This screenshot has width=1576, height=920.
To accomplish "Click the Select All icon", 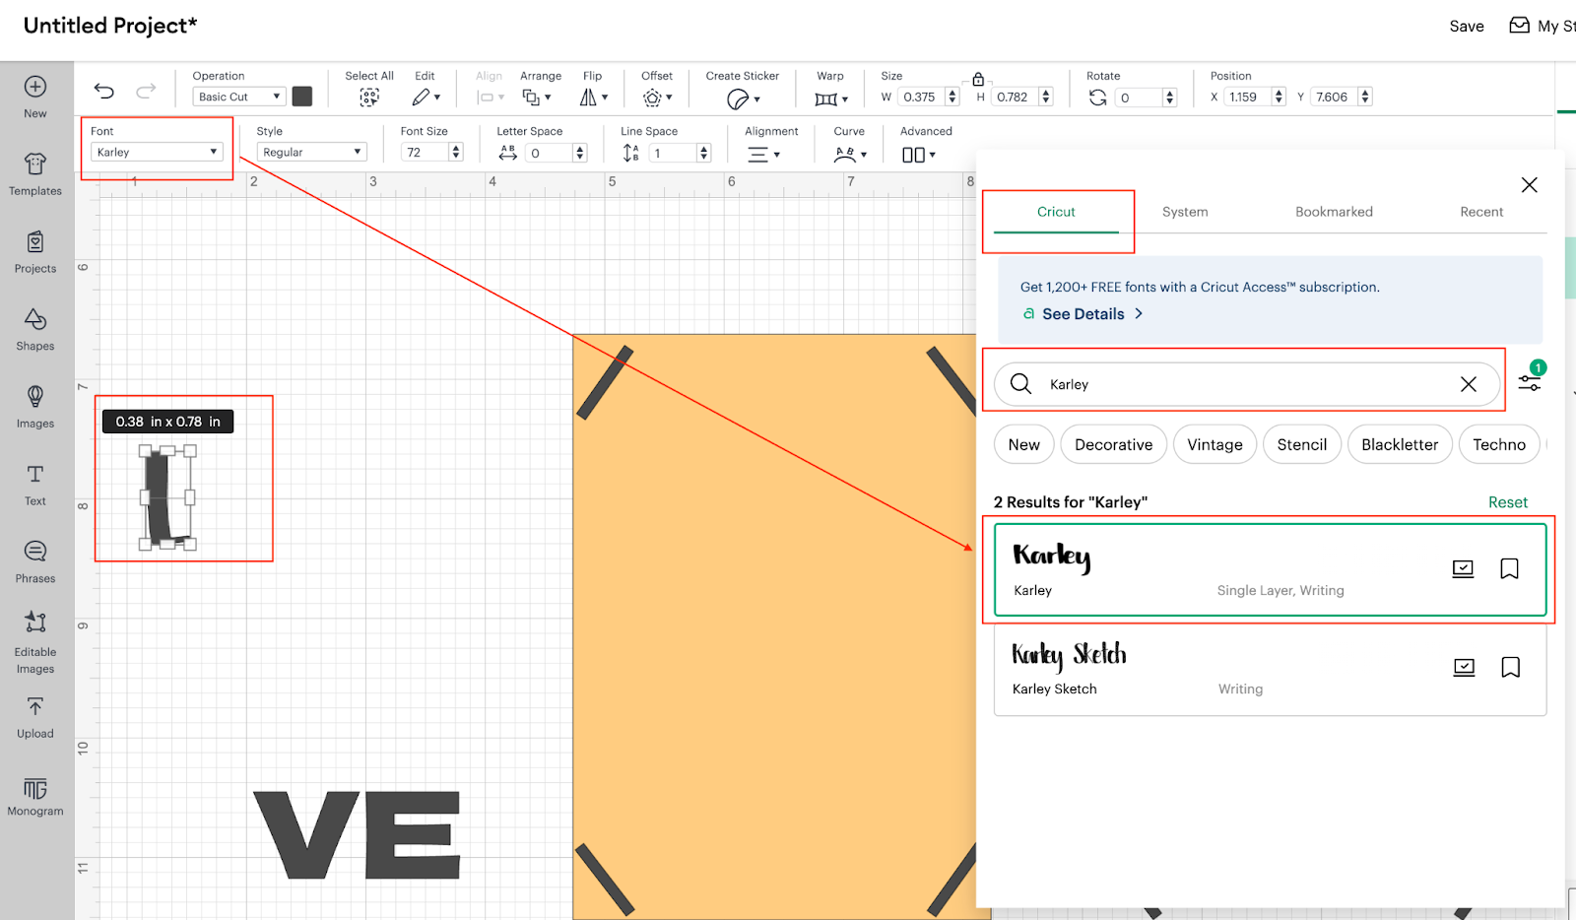I will tap(369, 97).
